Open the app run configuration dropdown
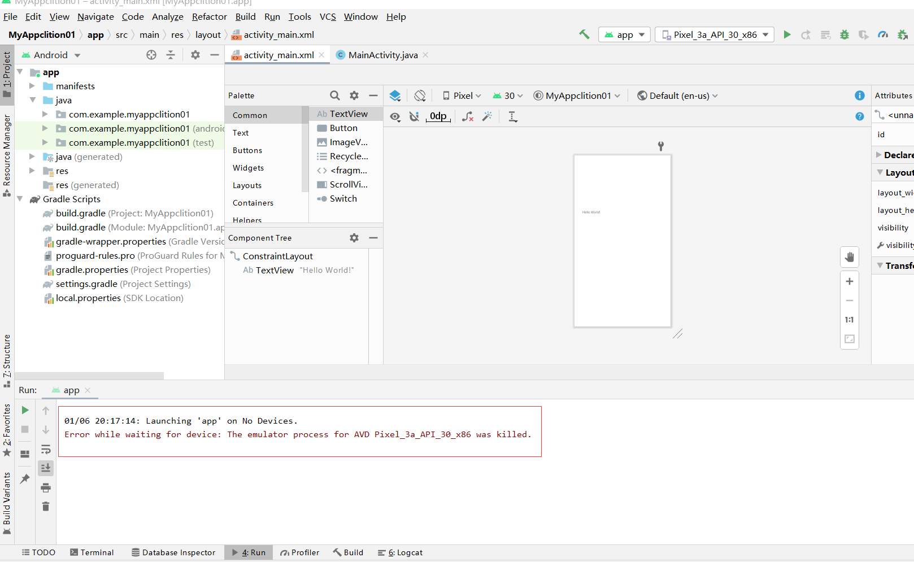 625,34
